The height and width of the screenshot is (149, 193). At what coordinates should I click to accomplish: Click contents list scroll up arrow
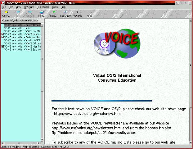pyautogui.click(x=42, y=25)
